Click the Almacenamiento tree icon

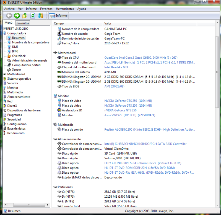click(x=4, y=97)
